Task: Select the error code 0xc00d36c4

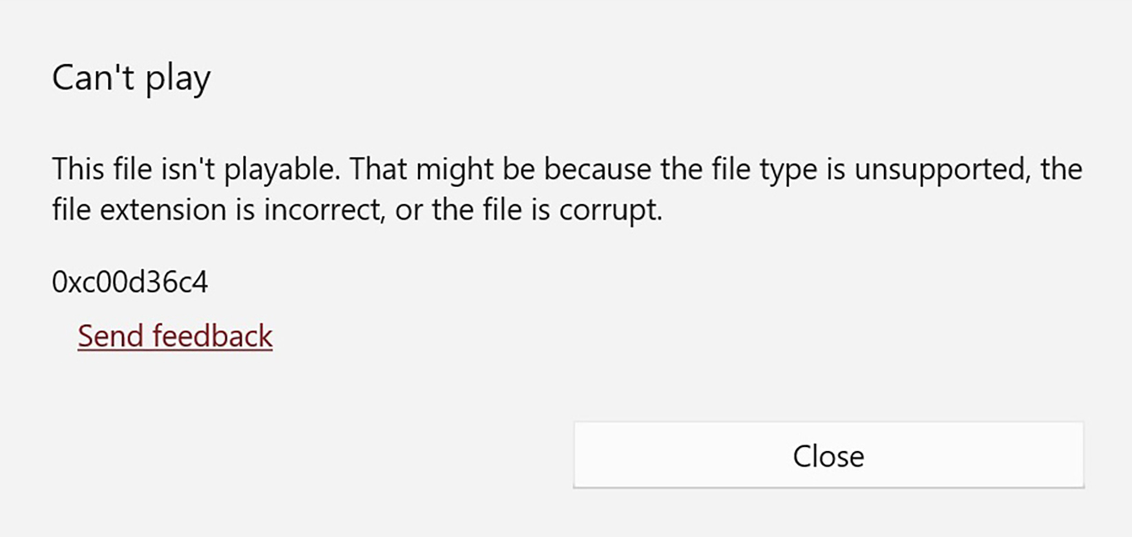Action: tap(130, 283)
